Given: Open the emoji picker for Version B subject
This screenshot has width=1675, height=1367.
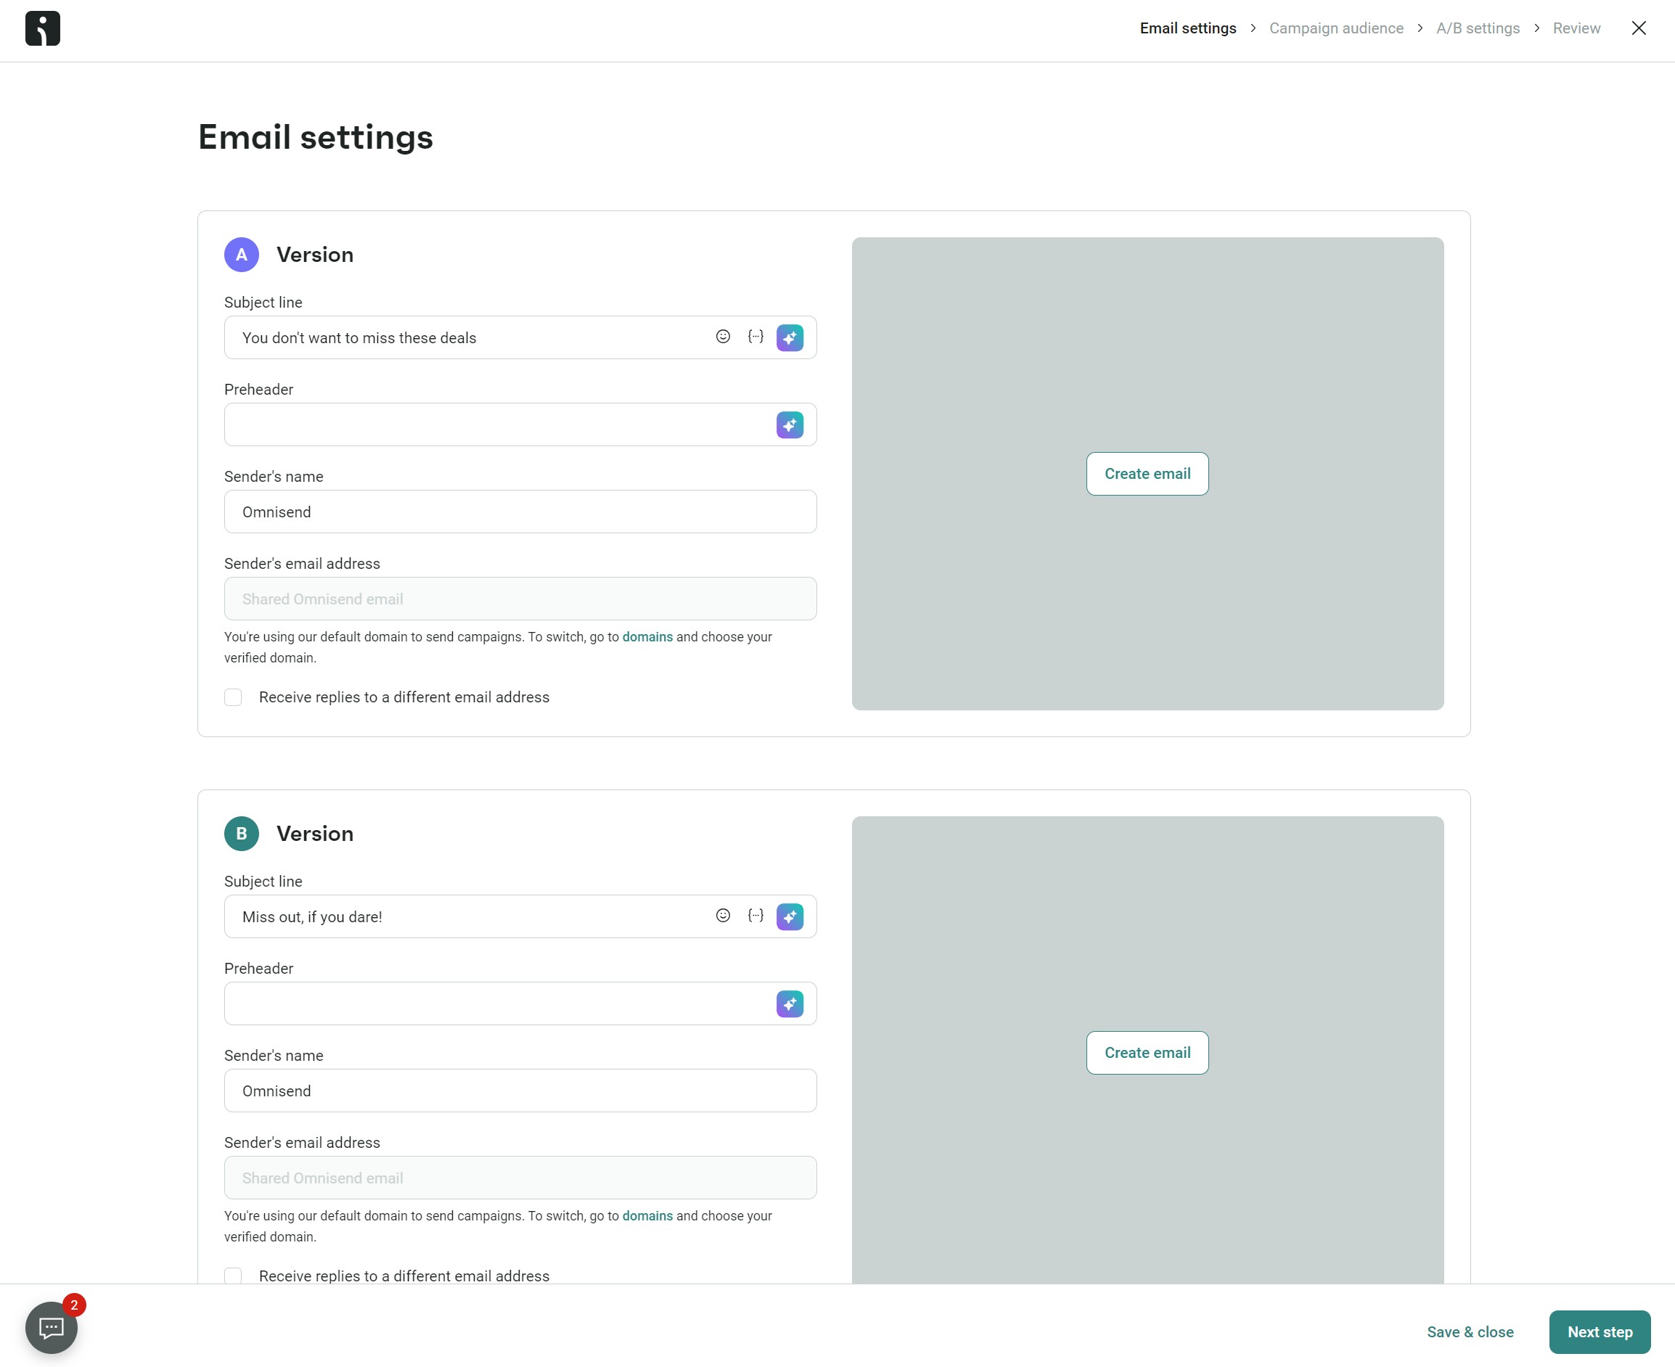Looking at the screenshot, I should coord(723,916).
